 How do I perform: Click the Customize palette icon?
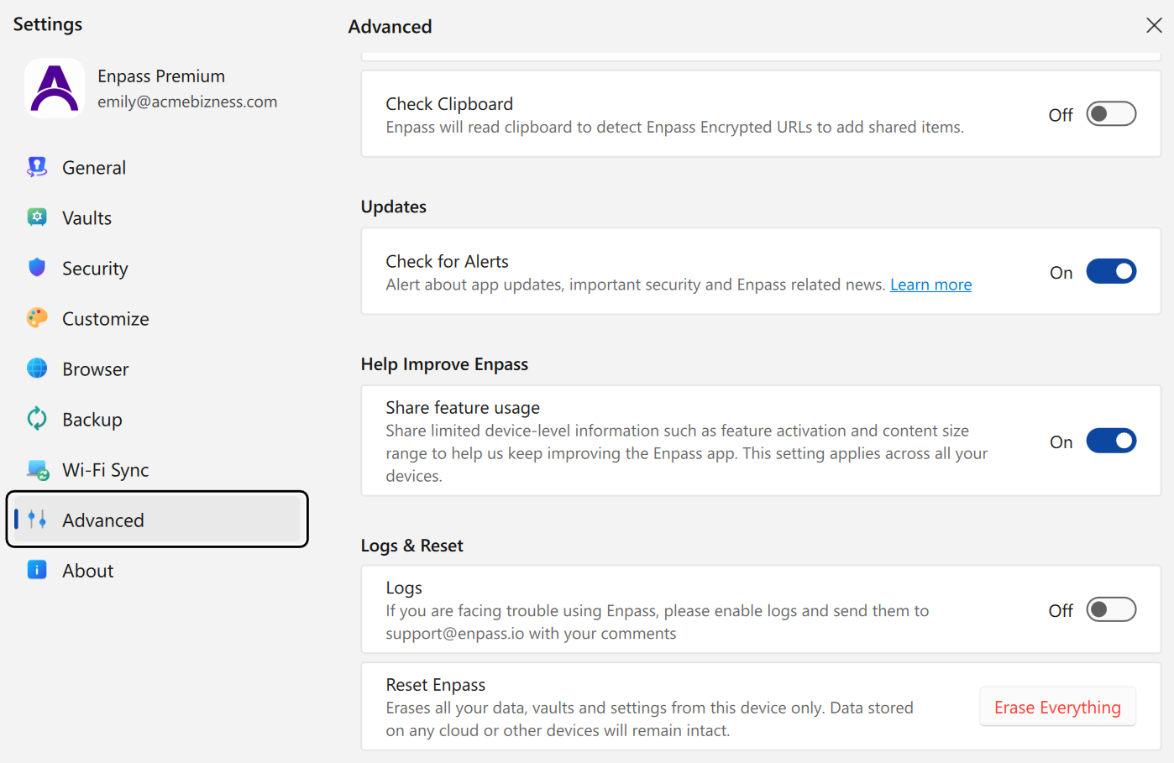(x=37, y=318)
